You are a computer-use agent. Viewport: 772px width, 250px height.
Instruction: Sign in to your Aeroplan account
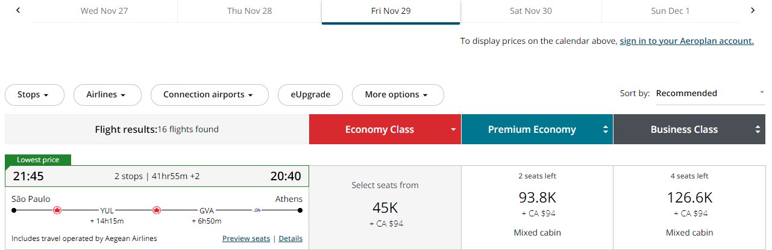coord(687,41)
